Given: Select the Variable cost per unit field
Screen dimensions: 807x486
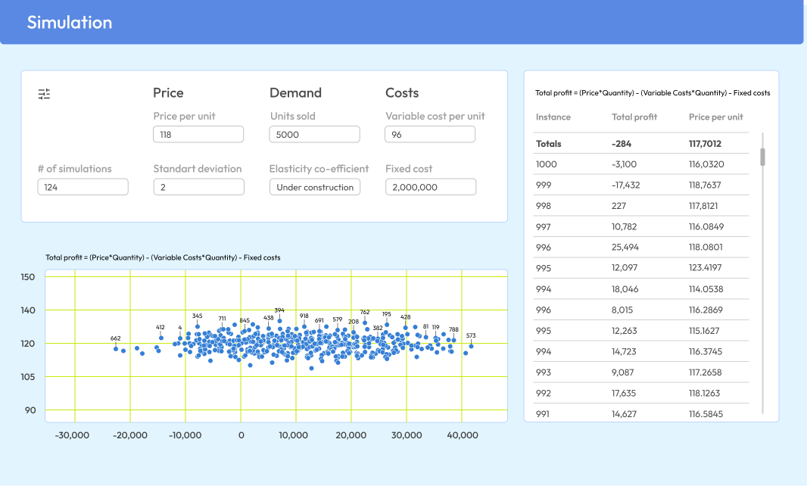Looking at the screenshot, I should [430, 135].
